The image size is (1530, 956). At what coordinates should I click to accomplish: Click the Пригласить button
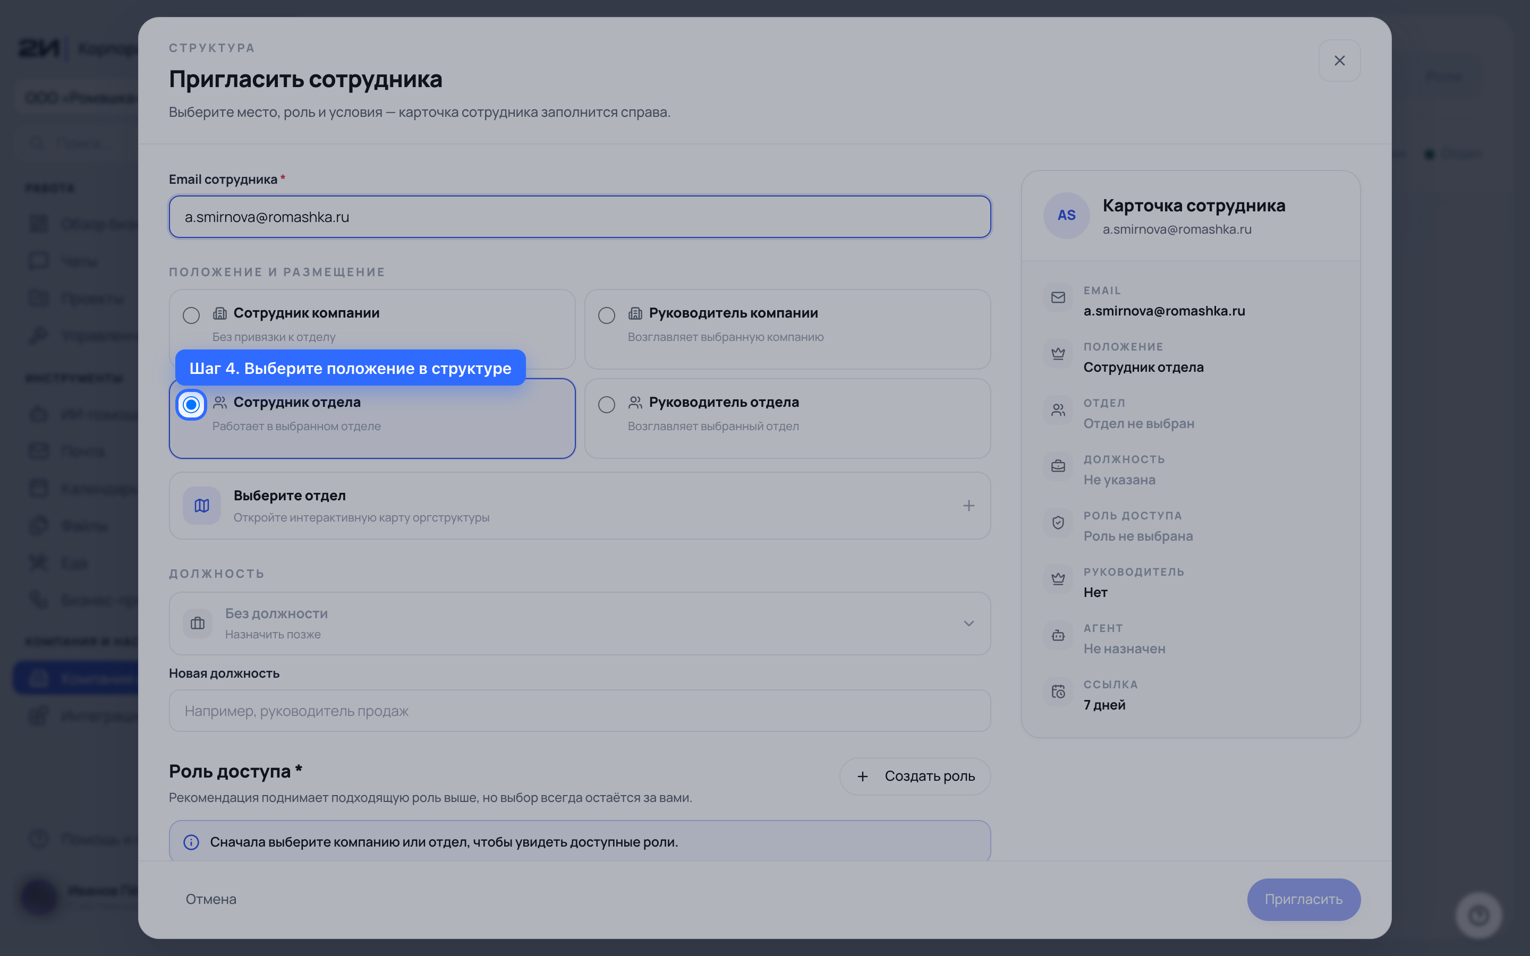(x=1304, y=899)
